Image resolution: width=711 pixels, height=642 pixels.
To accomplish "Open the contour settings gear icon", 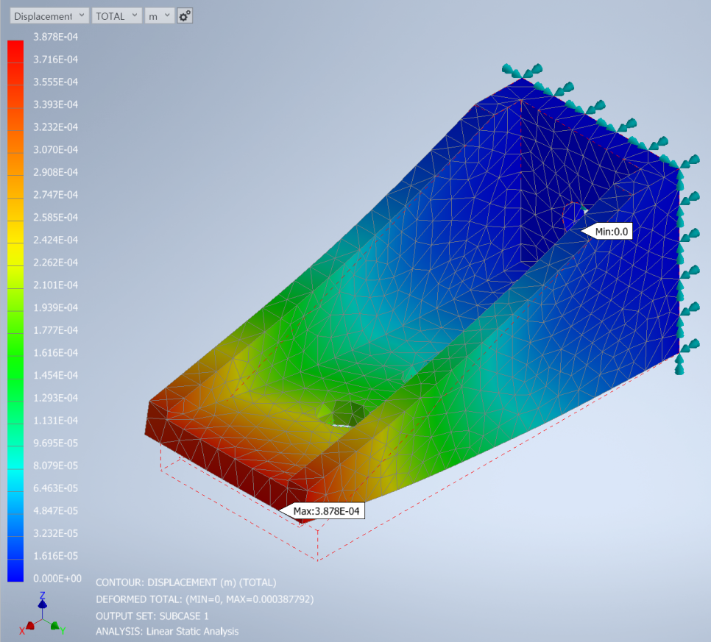I will (x=185, y=15).
